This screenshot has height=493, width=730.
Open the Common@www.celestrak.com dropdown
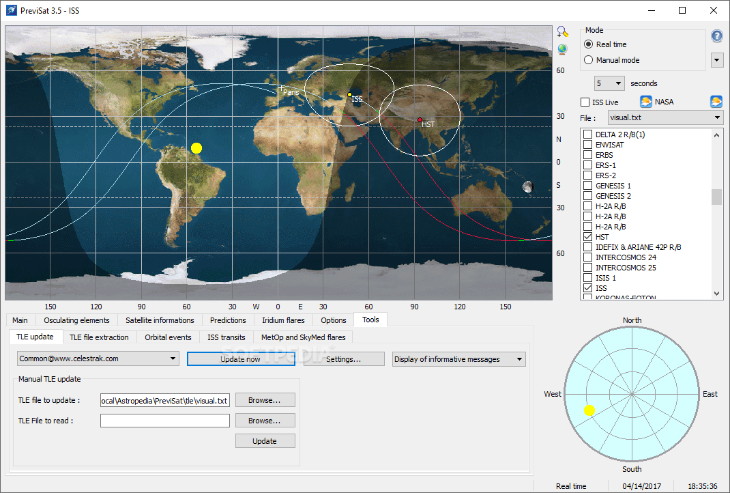click(98, 358)
